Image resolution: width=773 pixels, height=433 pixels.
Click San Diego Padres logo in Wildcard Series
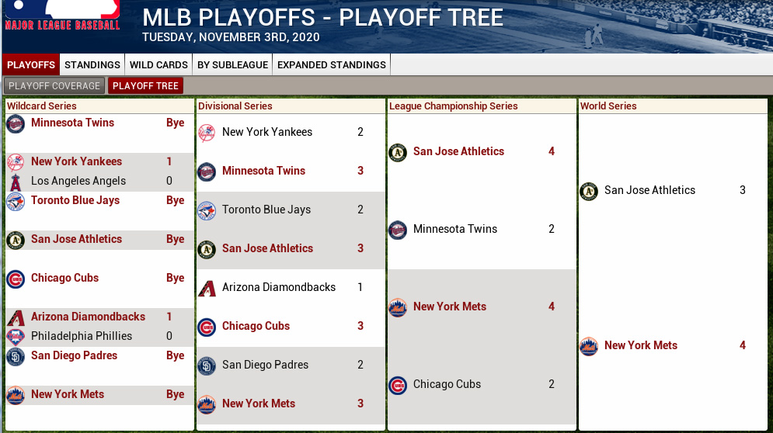coord(16,356)
